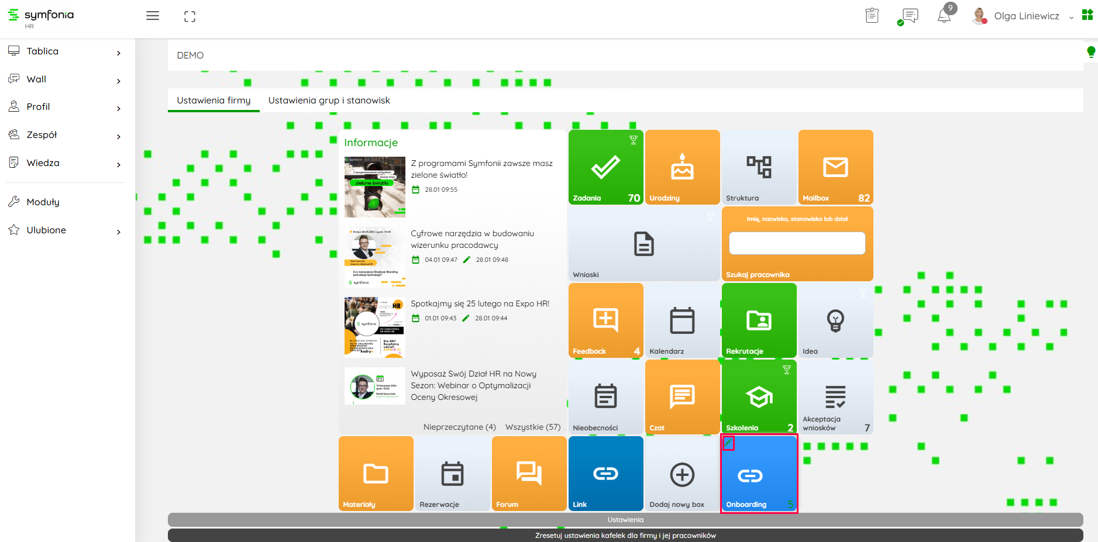This screenshot has height=542, width=1098.
Task: Open the Zadania tasks tile
Action: coord(605,167)
